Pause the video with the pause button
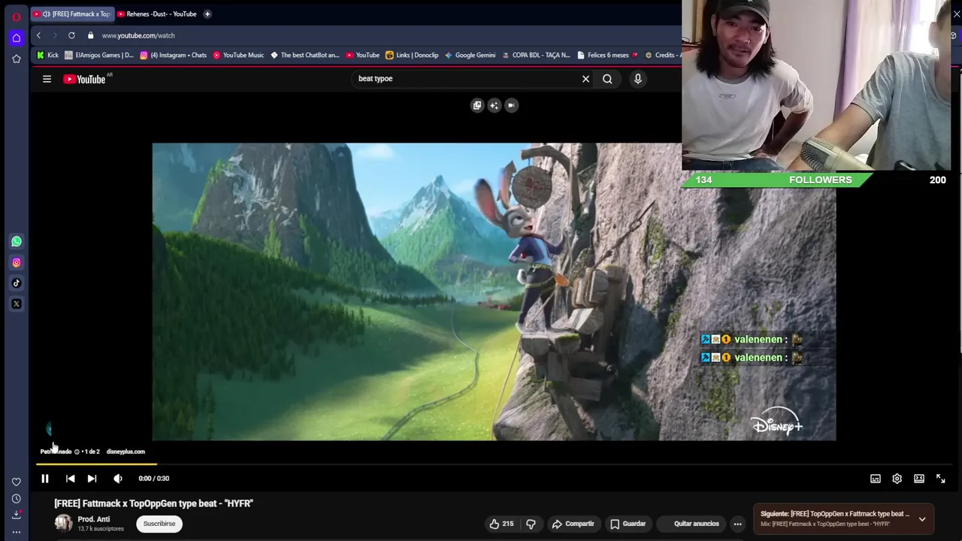This screenshot has width=962, height=541. [x=45, y=479]
